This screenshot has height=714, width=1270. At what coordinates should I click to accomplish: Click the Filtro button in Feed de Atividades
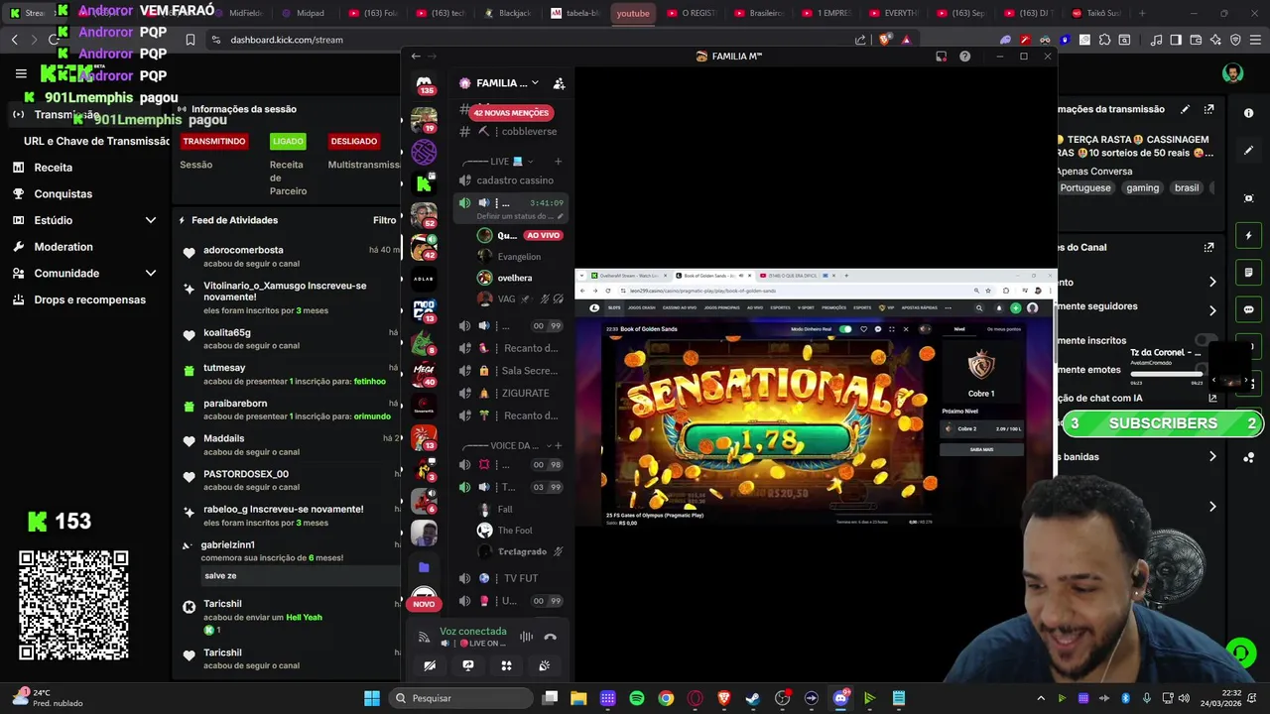click(385, 220)
